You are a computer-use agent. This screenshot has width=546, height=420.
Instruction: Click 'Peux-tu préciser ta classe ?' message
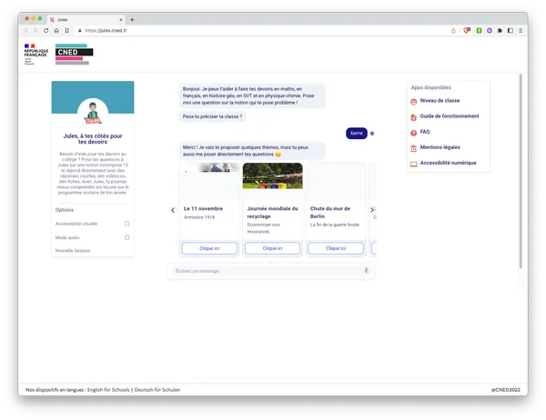pyautogui.click(x=212, y=116)
